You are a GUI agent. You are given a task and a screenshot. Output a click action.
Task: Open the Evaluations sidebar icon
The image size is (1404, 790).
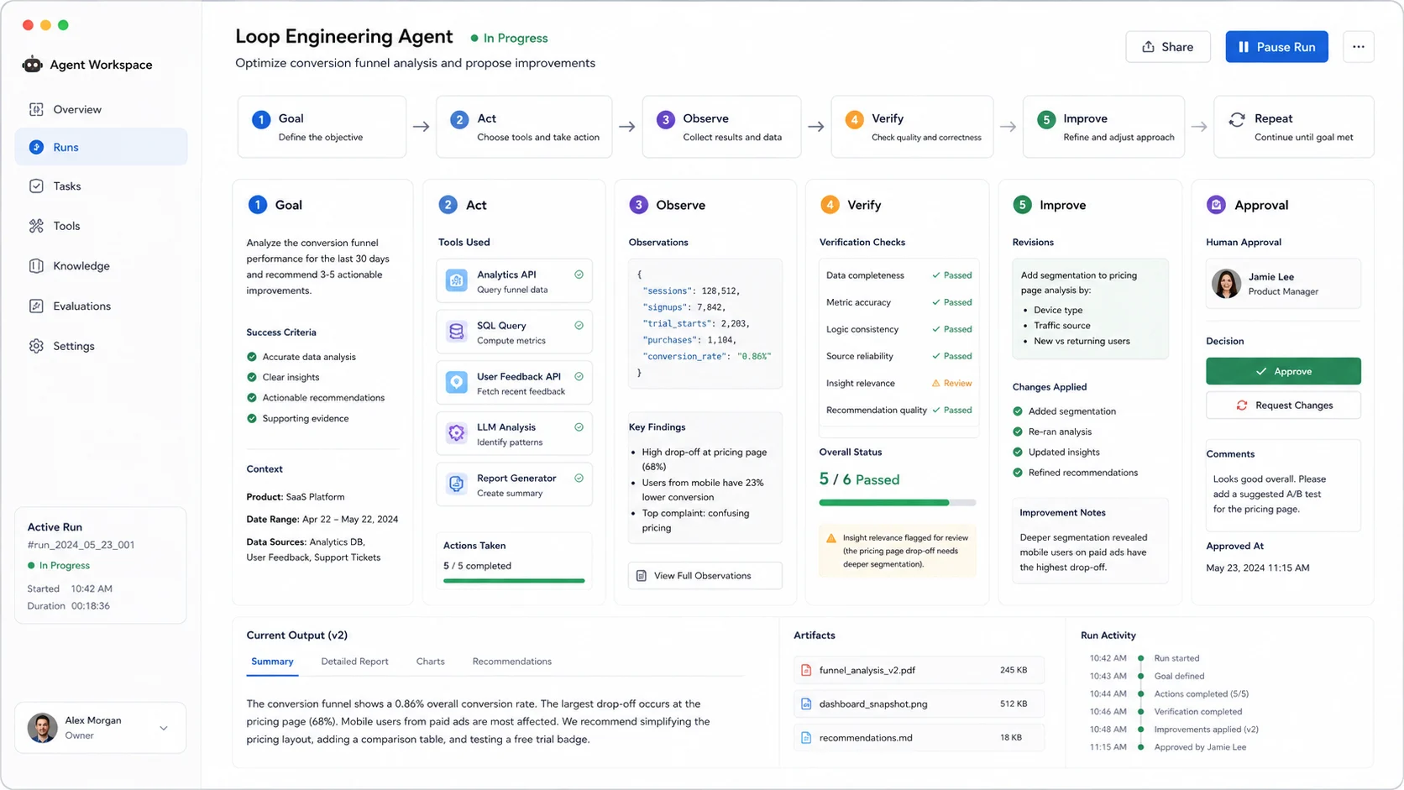coord(36,306)
